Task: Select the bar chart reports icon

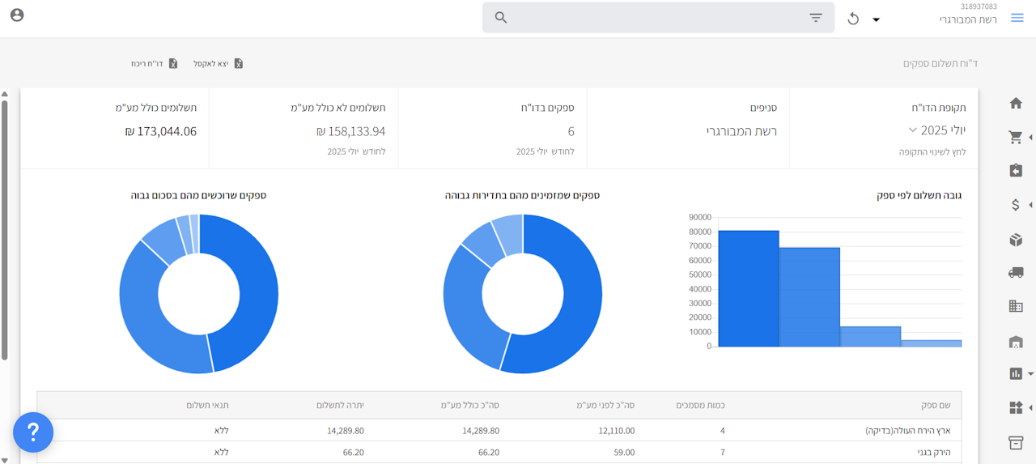Action: coord(1016,373)
